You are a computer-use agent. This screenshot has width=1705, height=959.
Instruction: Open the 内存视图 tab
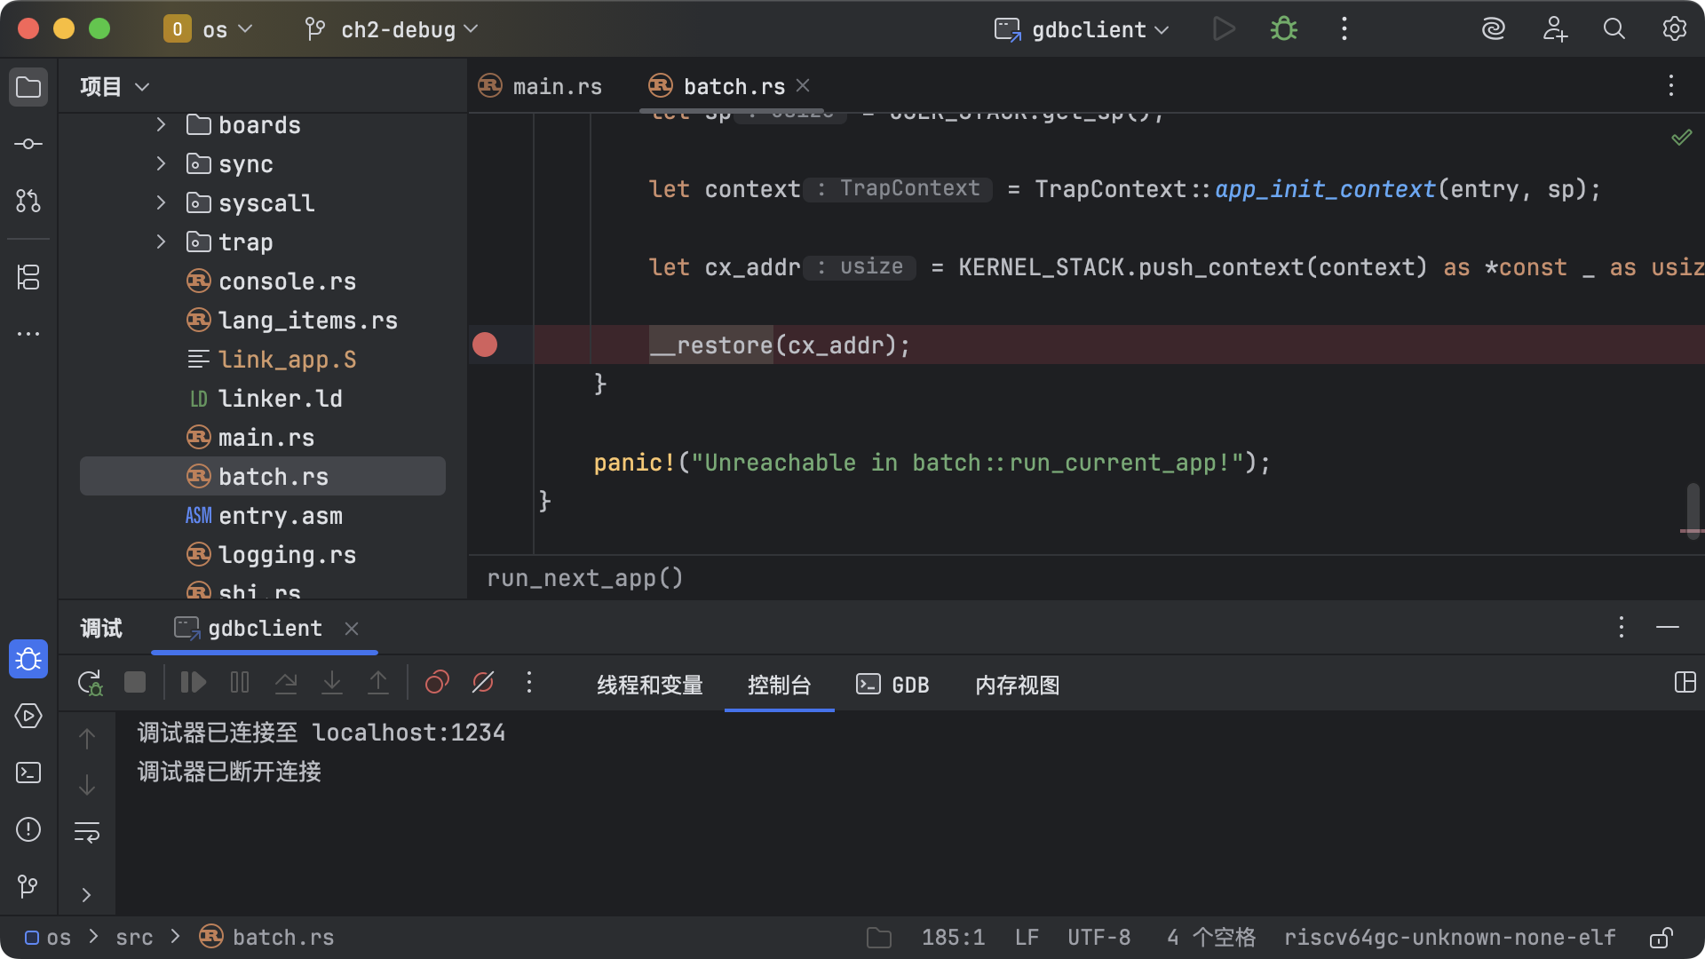pos(1017,685)
